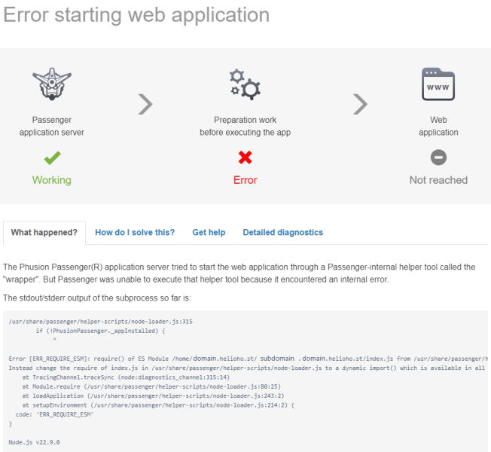Switch to the "Get help" tab
The image size is (491, 452).
(209, 233)
